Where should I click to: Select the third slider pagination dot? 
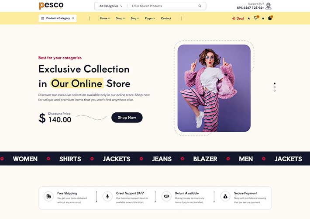[275, 90]
